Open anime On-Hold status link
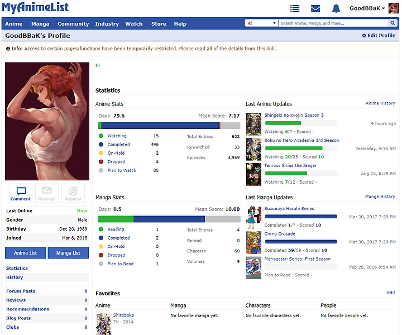Screen dimensions: 402x335 (x=116, y=153)
